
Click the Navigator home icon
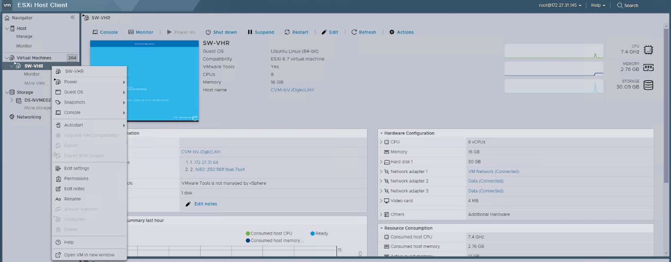click(7, 18)
